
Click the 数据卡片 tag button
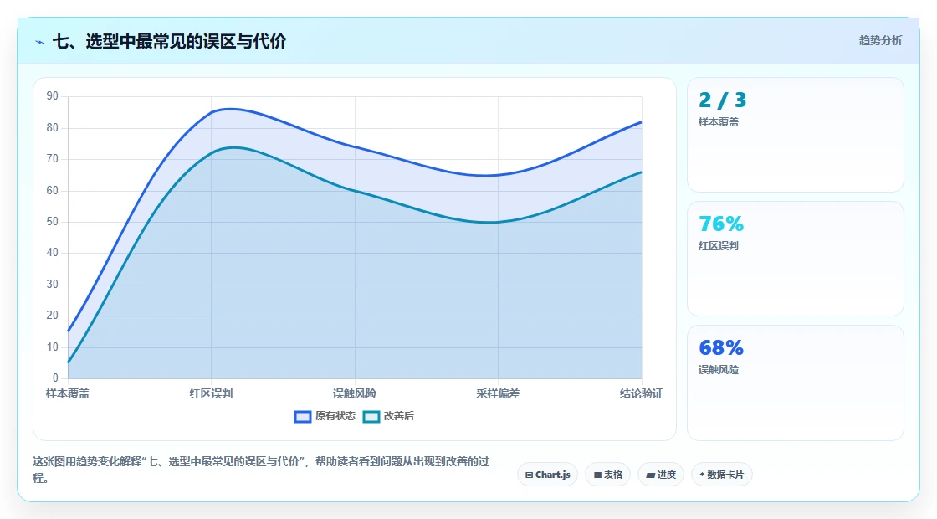(722, 475)
